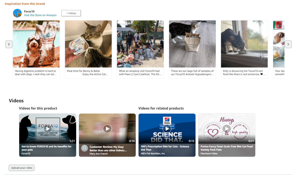Visit the Store on Amazon link

tap(40, 15)
